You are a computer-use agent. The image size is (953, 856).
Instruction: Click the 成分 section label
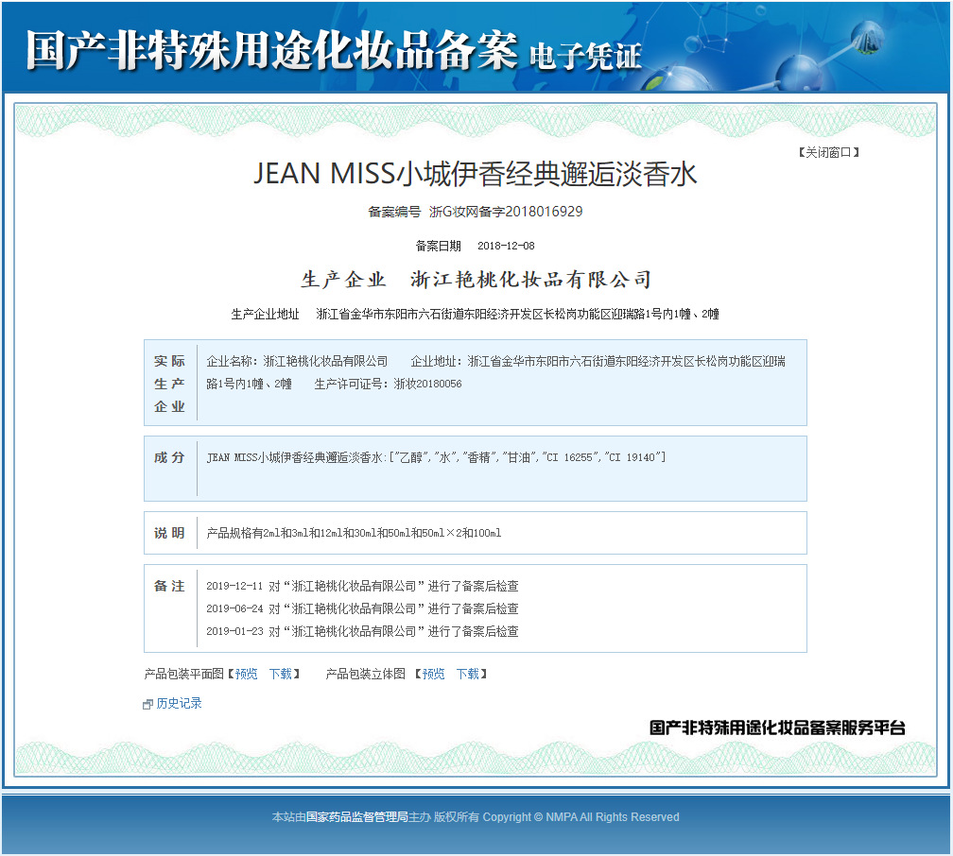(x=169, y=457)
